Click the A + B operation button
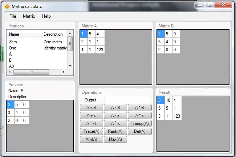236x157 pixels. (x=91, y=108)
